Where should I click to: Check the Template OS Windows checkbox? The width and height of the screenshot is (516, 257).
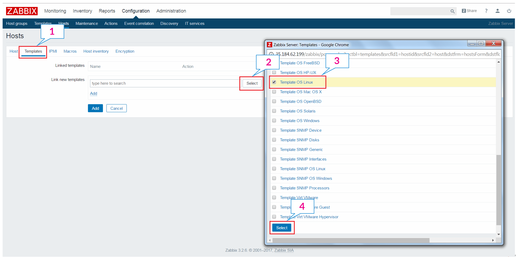click(x=274, y=120)
